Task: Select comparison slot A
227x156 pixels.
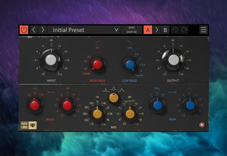Action: (x=148, y=30)
